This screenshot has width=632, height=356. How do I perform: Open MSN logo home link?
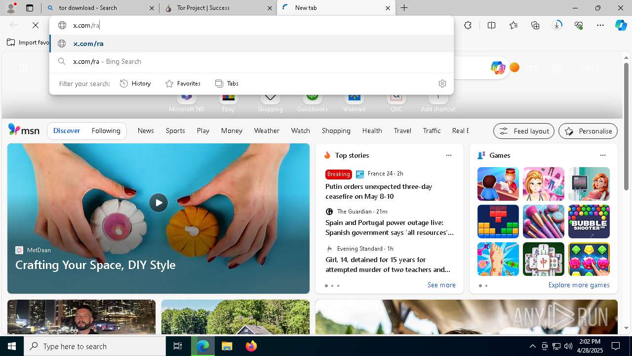tap(24, 130)
